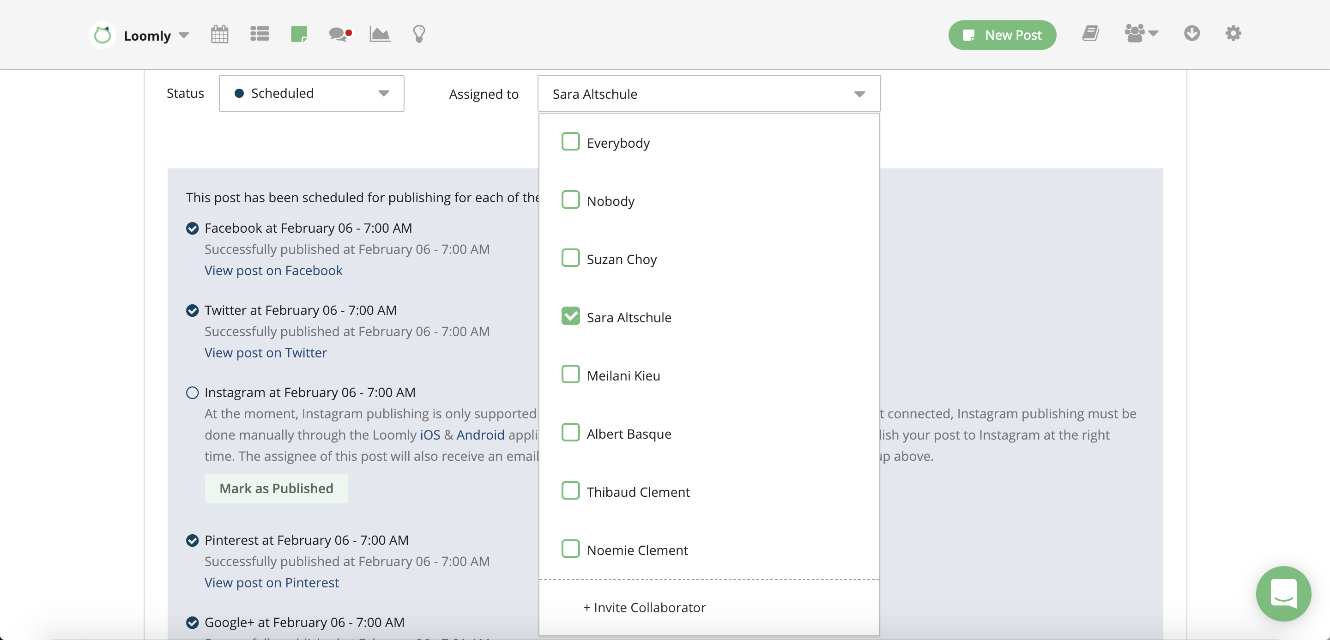Click the New Post button

[x=1002, y=35]
